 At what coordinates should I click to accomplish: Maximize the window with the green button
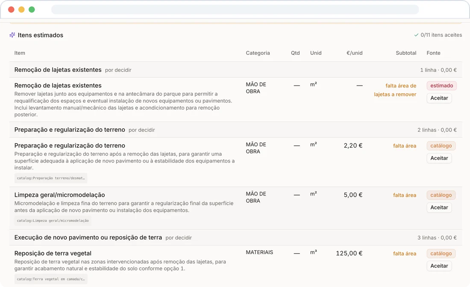pos(32,9)
